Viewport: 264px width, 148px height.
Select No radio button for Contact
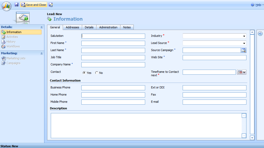pos(97,73)
